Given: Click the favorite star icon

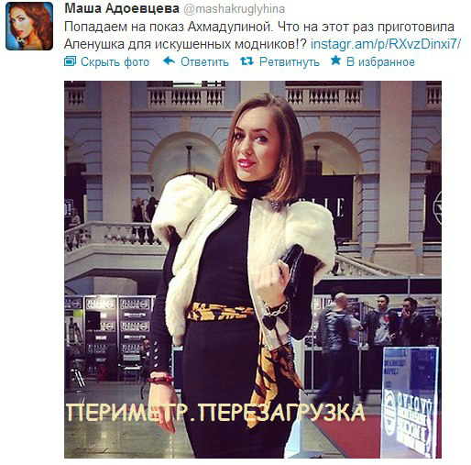Looking at the screenshot, I should [x=335, y=61].
